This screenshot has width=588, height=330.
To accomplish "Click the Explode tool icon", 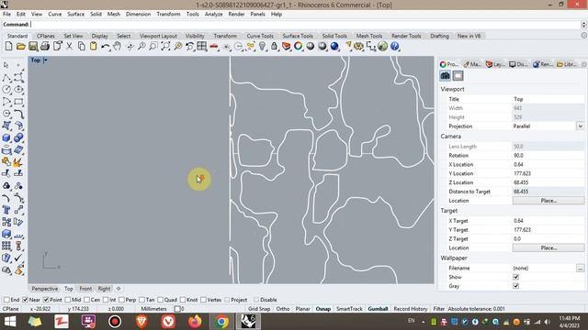I will 17,162.
